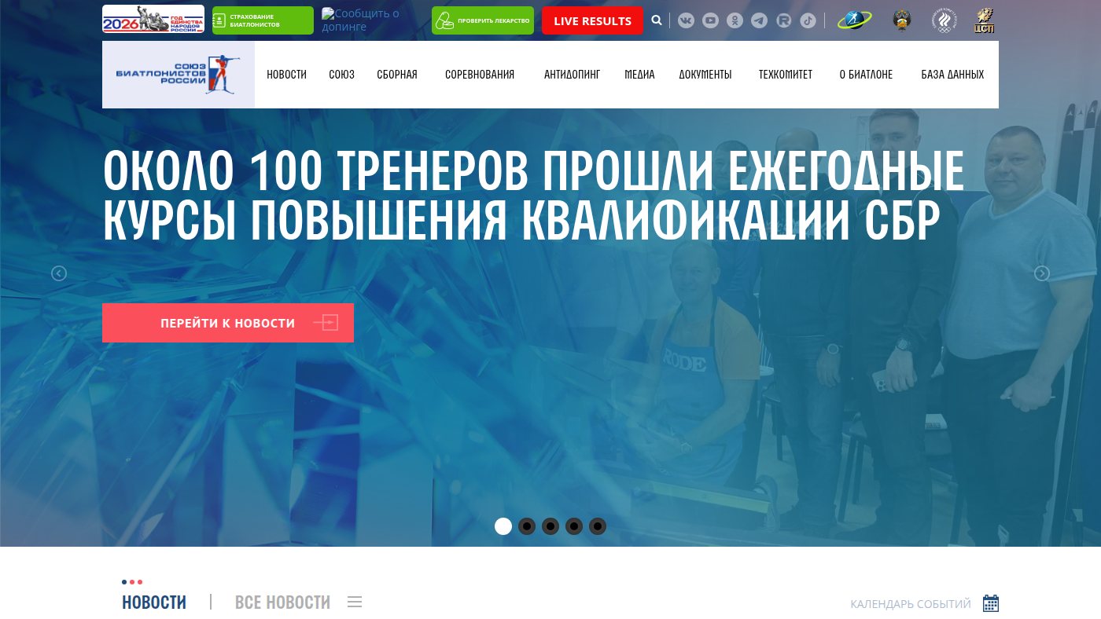
Task: Click the biathlete globe logo icon
Action: [x=854, y=20]
